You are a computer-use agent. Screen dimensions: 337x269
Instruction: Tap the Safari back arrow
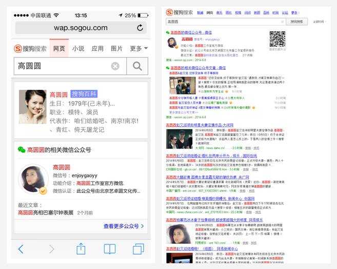[21, 249]
